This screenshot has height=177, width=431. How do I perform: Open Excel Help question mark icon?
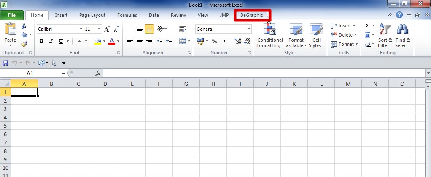[x=399, y=15]
